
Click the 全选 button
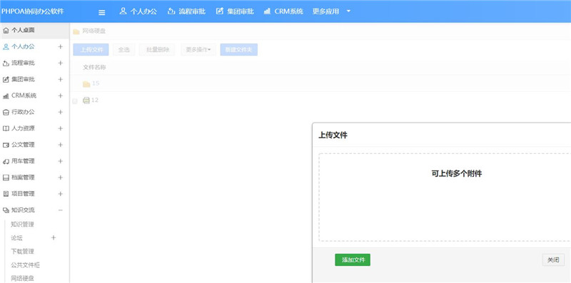123,50
